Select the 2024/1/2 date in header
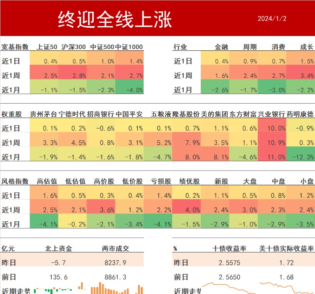Screen dimensions: 315x294 272,19
